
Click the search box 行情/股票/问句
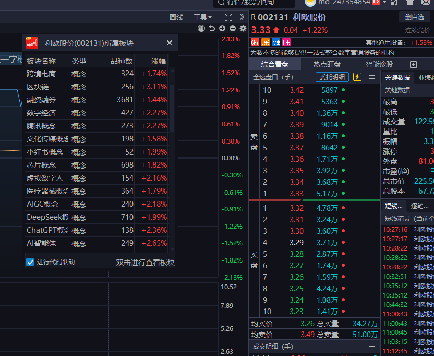[254, 3]
